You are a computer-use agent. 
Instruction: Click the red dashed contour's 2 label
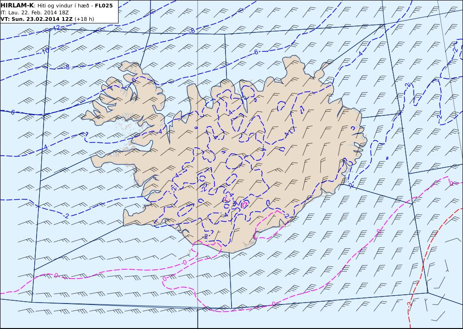tap(409, 304)
